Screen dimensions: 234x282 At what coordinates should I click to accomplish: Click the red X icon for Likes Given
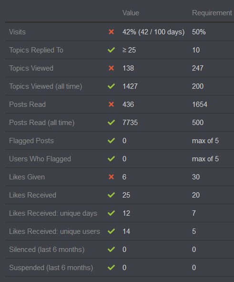111,177
